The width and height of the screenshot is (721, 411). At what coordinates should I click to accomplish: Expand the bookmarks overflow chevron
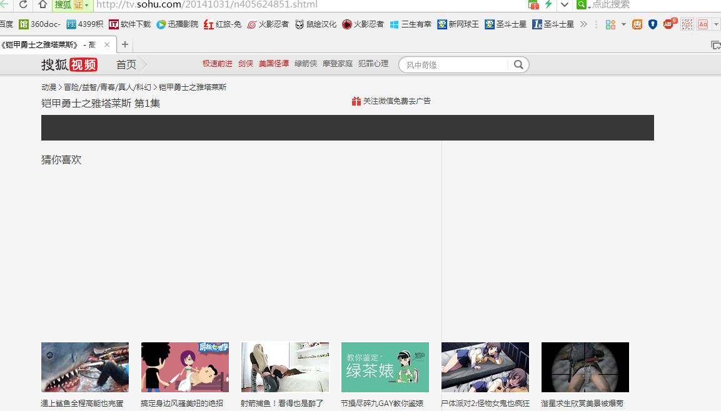pyautogui.click(x=583, y=24)
